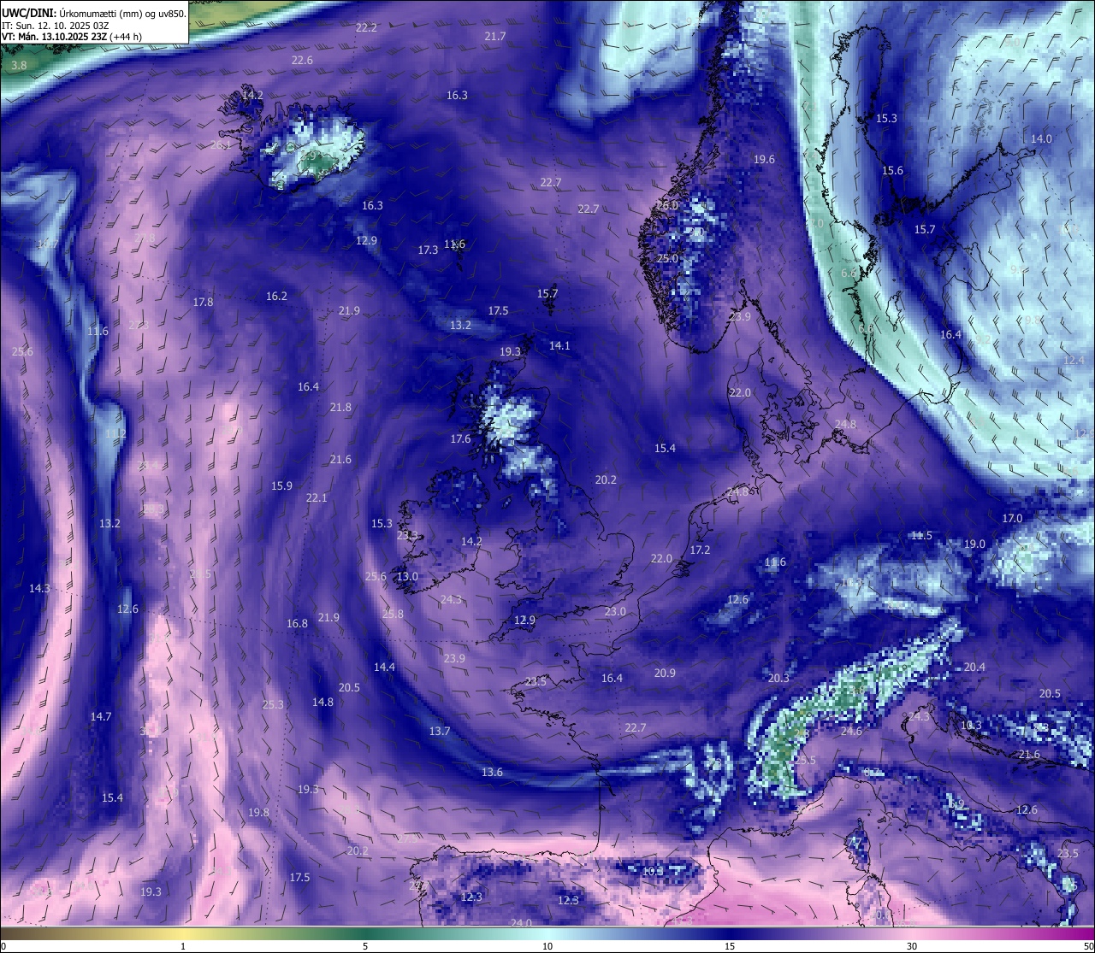Click the color scale label '15'
This screenshot has height=953, width=1095.
(730, 946)
